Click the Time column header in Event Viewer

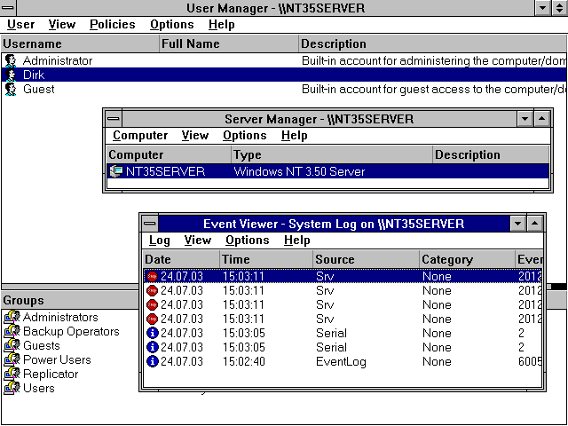266,259
